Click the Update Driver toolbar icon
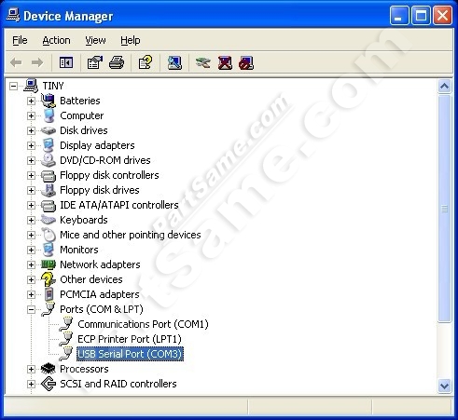458x420 pixels. click(203, 62)
